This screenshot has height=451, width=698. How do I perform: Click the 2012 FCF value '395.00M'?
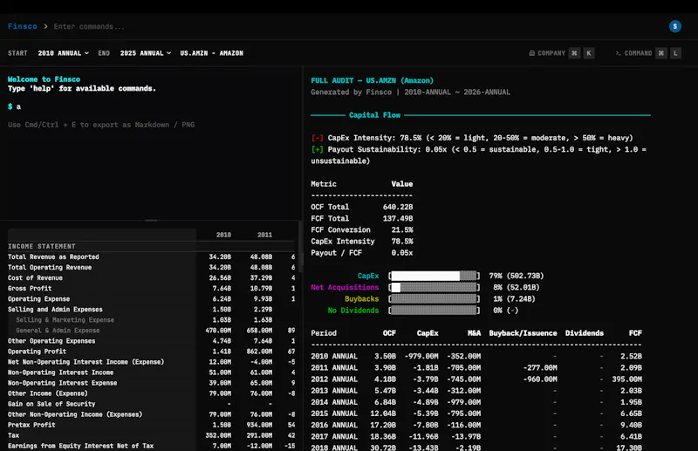coord(626,379)
